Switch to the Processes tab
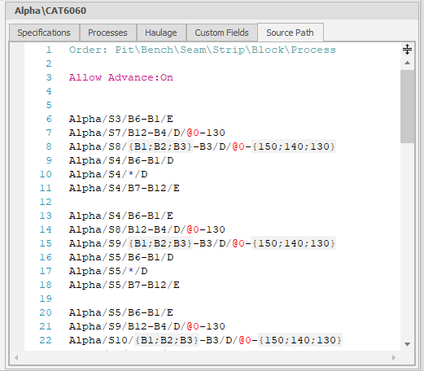This screenshot has height=371, width=424. pyautogui.click(x=107, y=33)
